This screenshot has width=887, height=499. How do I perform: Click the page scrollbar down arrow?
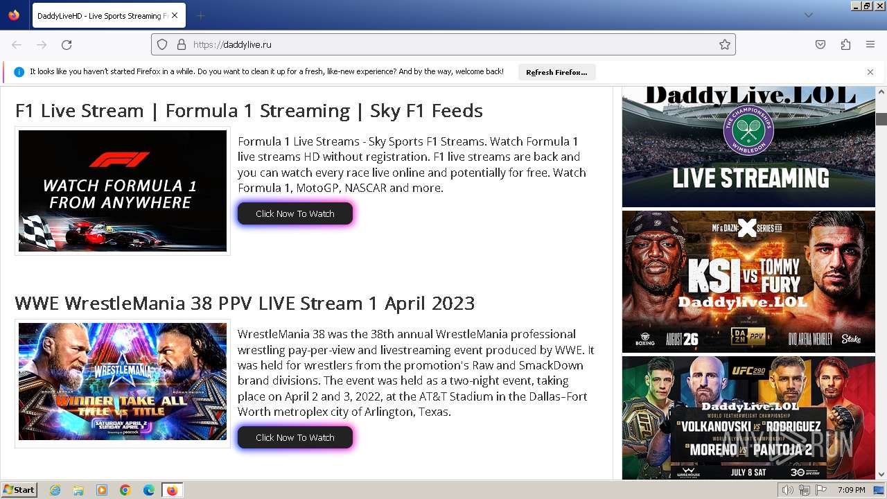click(881, 474)
